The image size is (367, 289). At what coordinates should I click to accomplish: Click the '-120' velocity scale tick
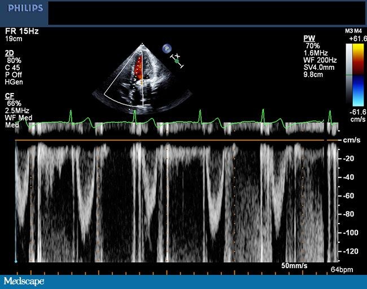[351, 251]
